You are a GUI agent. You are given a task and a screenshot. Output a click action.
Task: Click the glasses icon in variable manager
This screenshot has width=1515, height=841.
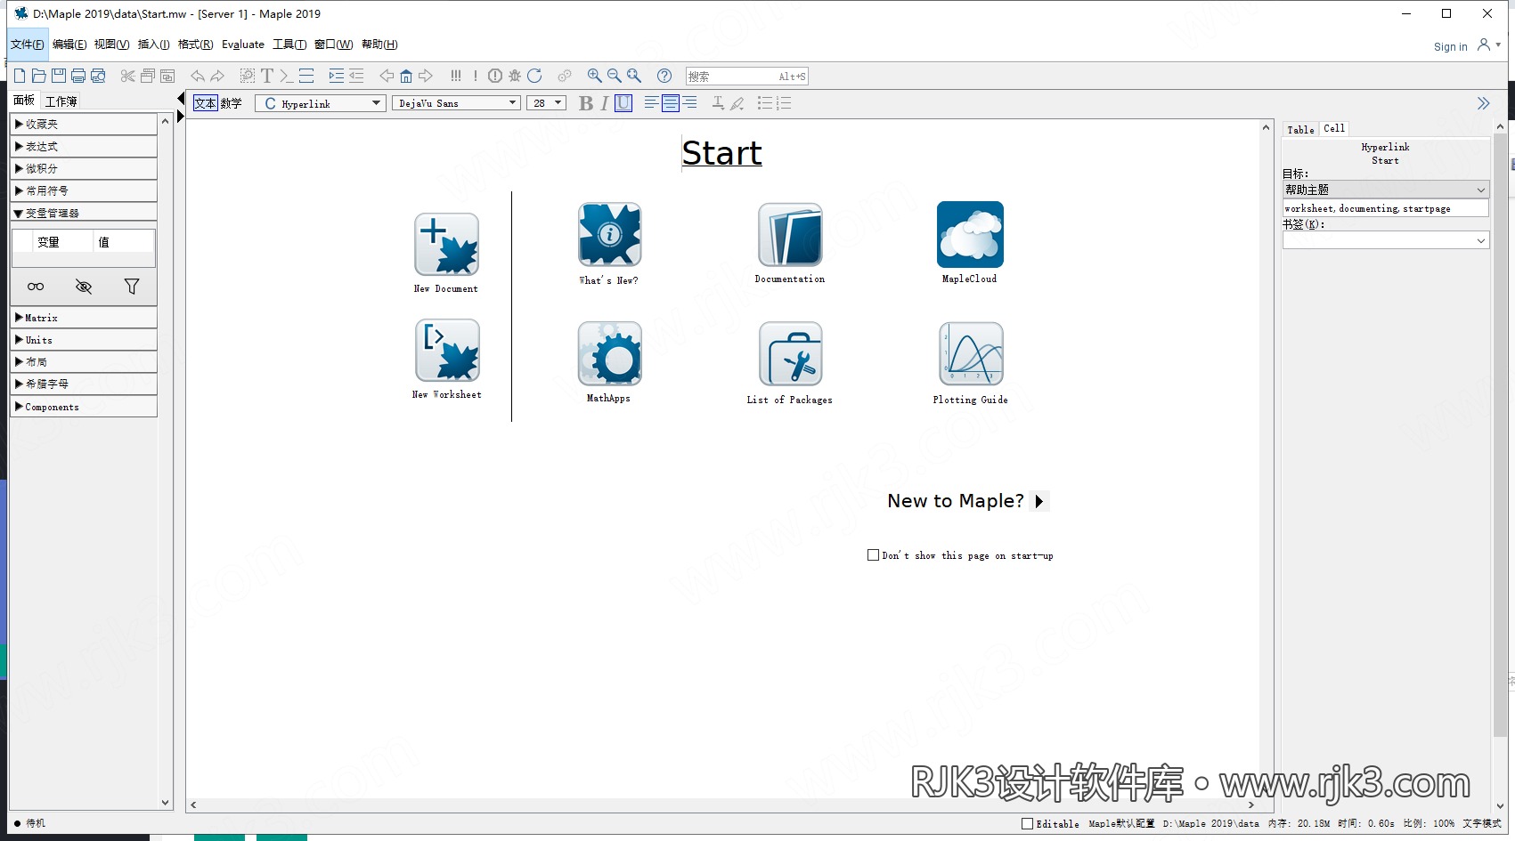pyautogui.click(x=36, y=287)
